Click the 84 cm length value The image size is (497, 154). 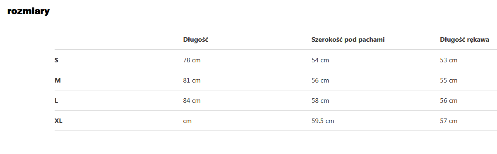192,101
